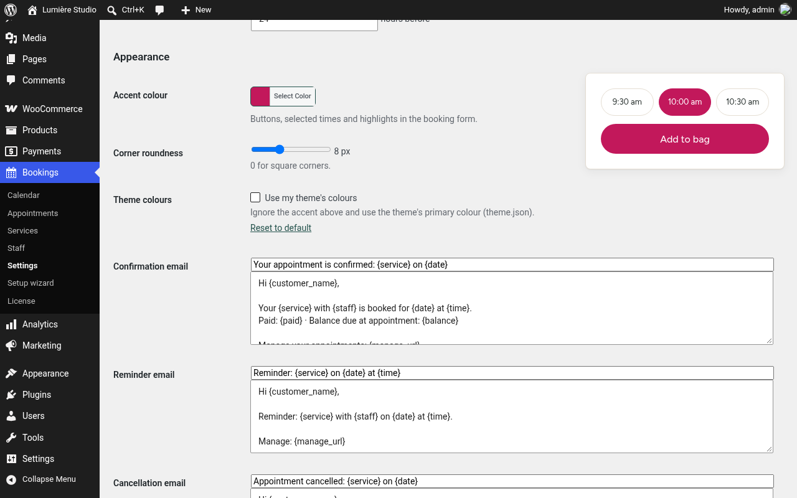Select bold Settings under Bookings

(22, 266)
